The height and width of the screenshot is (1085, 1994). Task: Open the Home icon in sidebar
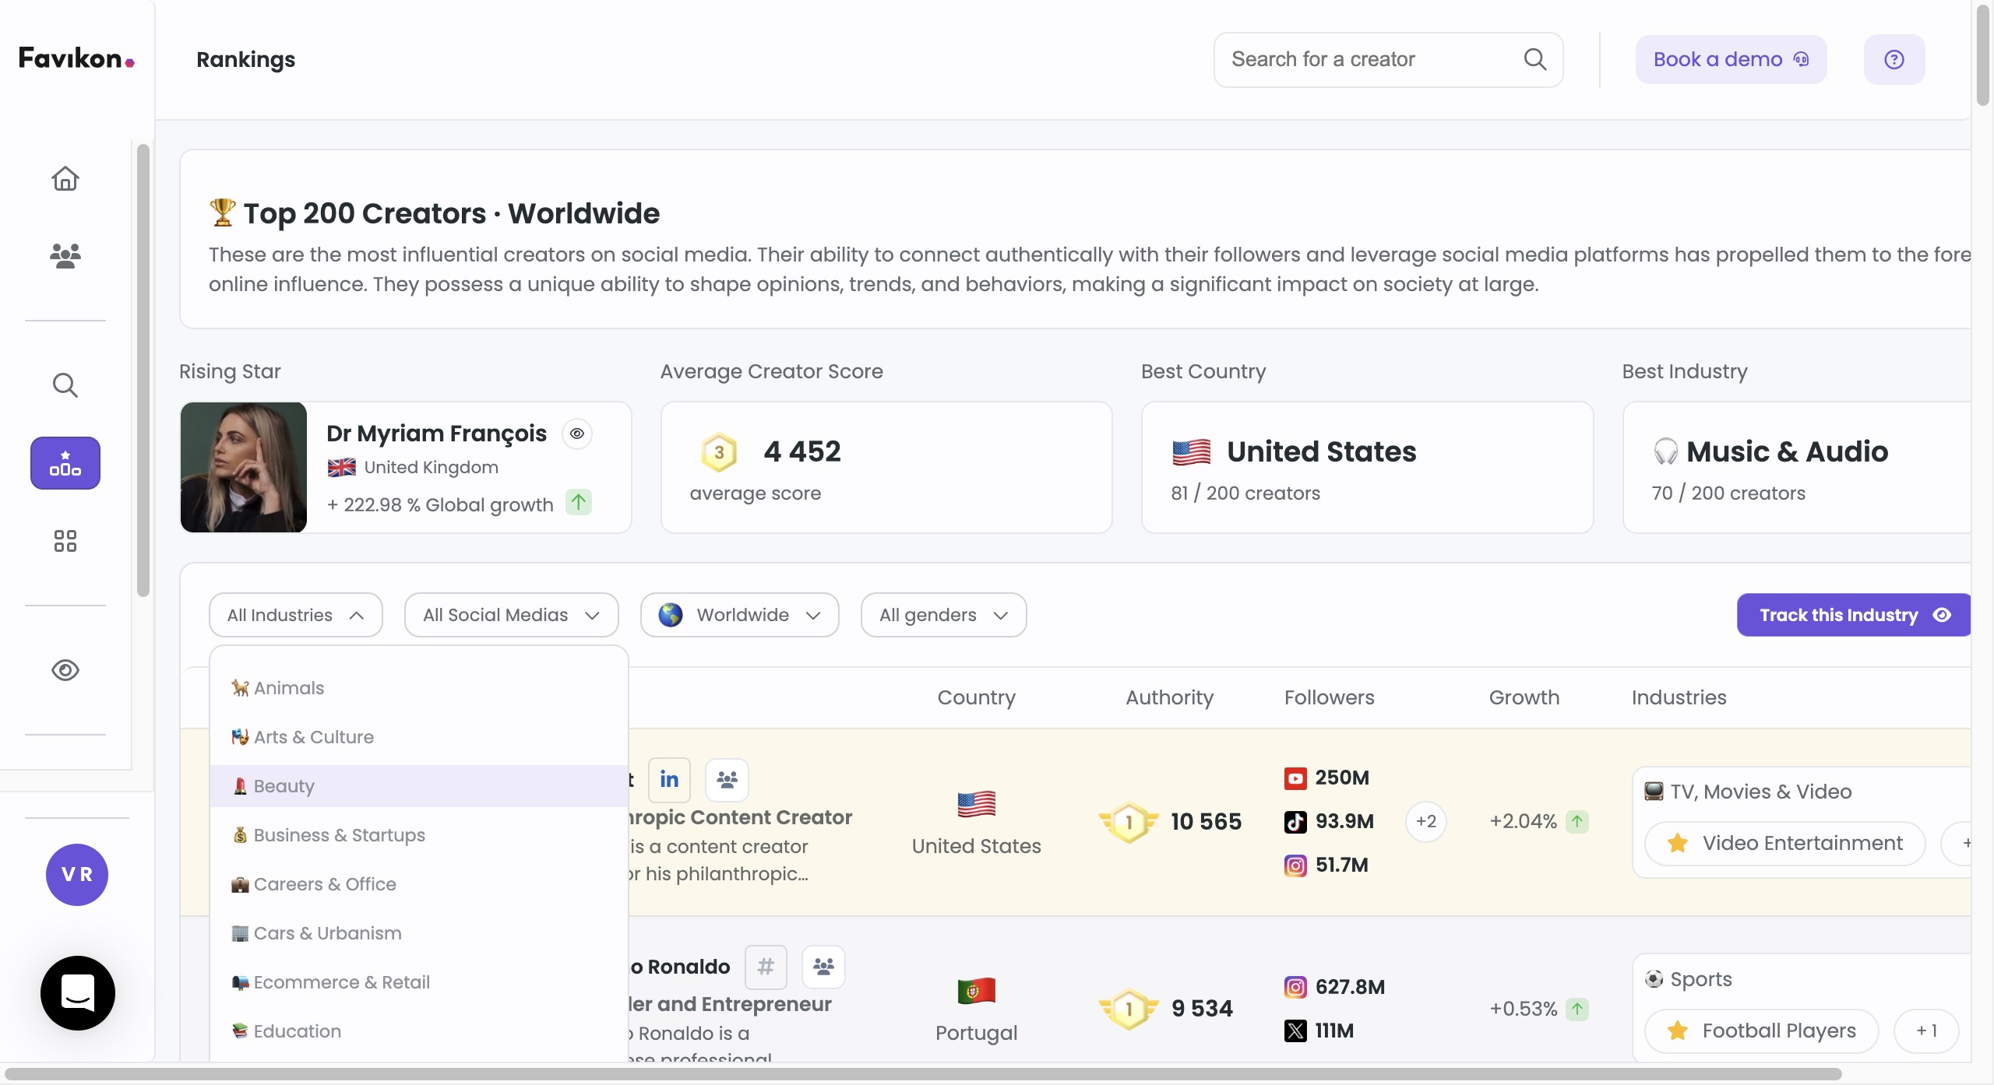coord(65,179)
